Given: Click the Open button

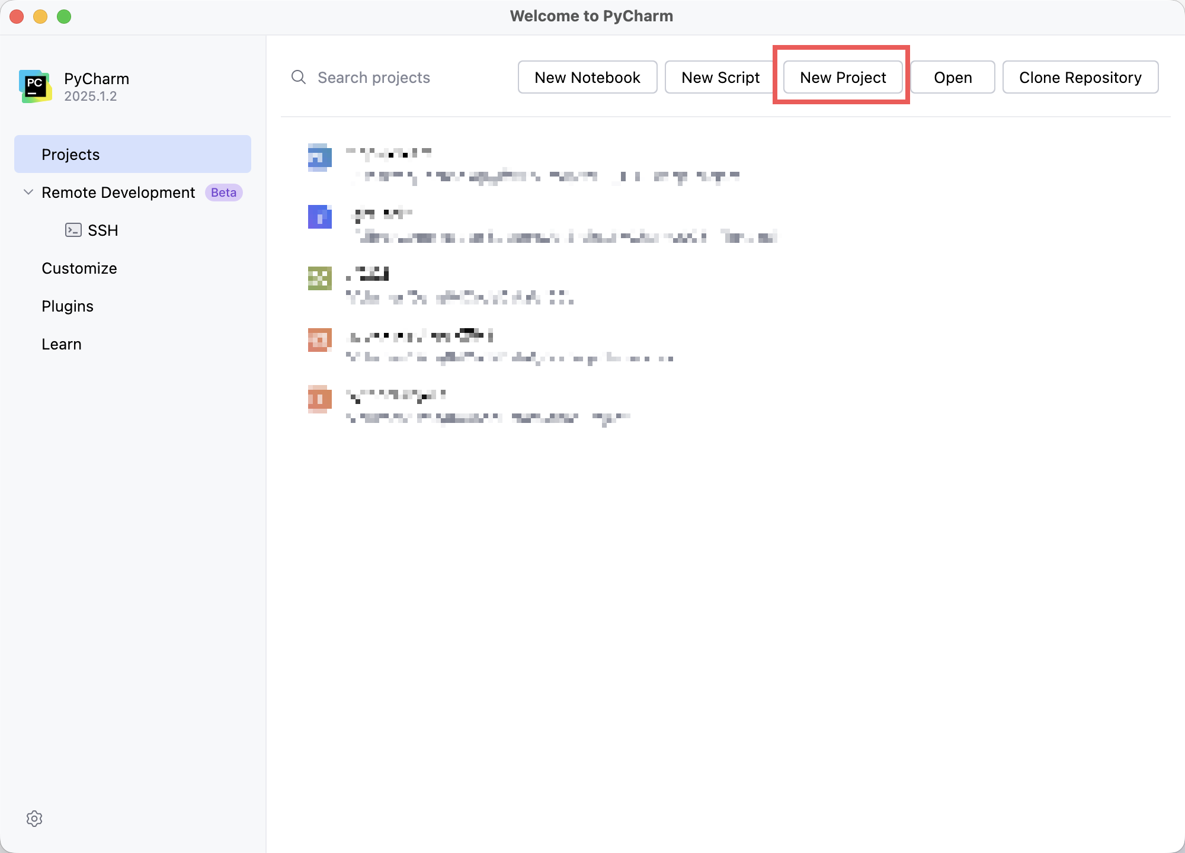Looking at the screenshot, I should [953, 77].
